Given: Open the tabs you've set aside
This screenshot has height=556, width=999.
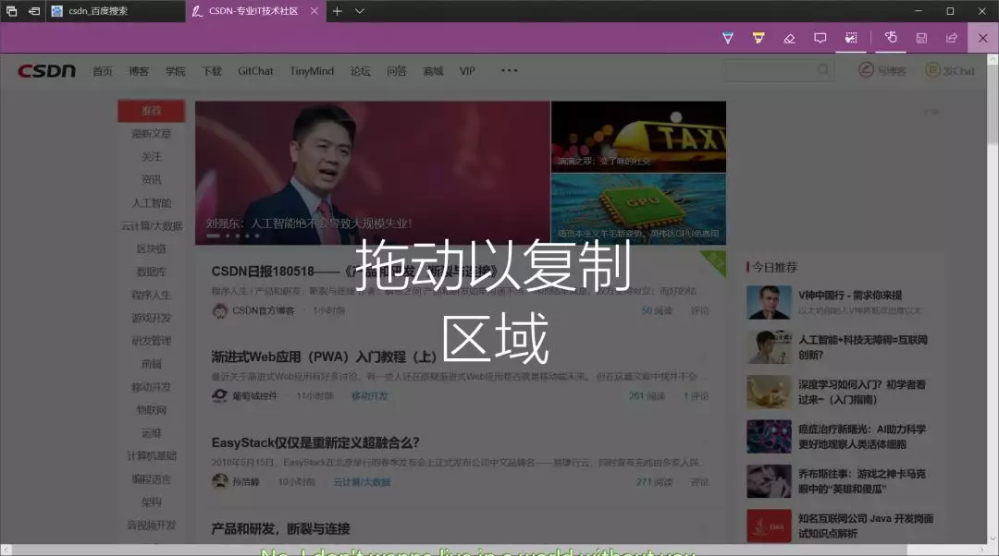Looking at the screenshot, I should [x=12, y=11].
